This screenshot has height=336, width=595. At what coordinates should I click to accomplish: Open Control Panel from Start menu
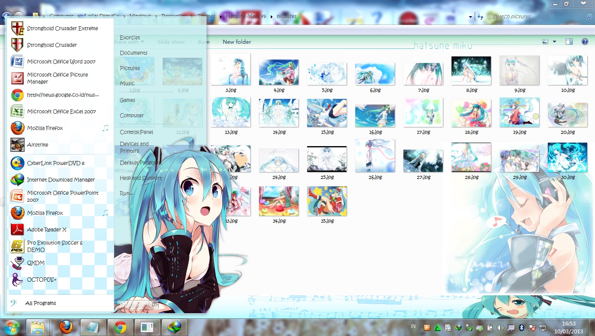point(136,132)
